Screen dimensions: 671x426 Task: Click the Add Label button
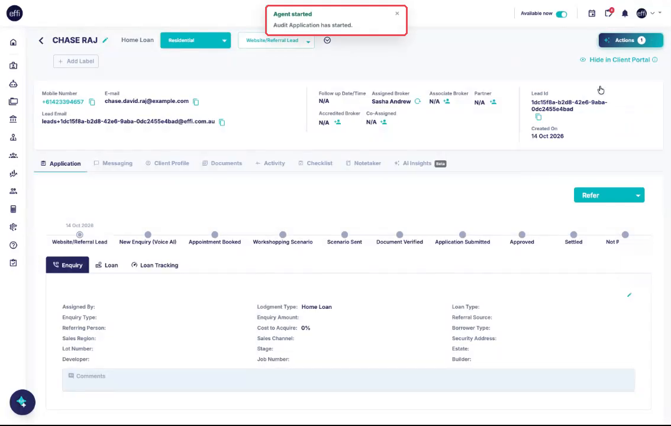coord(76,61)
